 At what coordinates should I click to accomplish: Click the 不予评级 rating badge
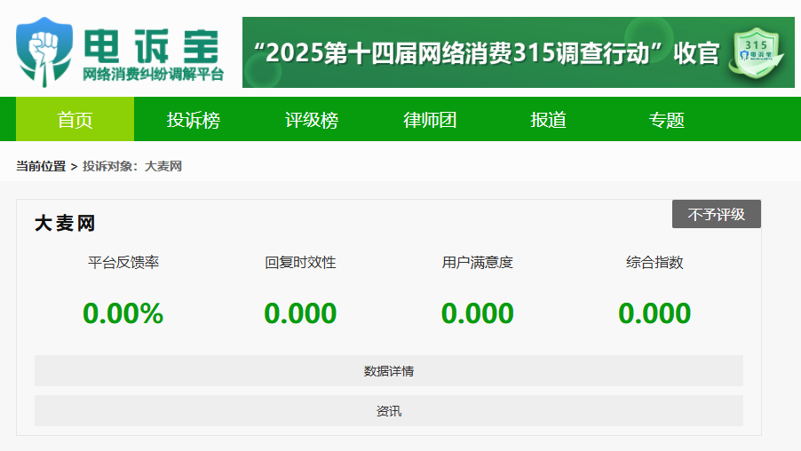[x=716, y=214]
